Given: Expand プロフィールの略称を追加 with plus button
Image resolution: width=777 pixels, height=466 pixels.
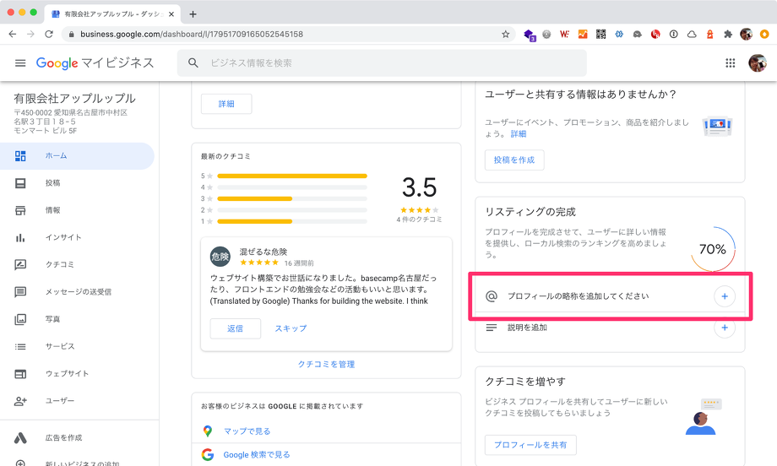Looking at the screenshot, I should [x=724, y=296].
